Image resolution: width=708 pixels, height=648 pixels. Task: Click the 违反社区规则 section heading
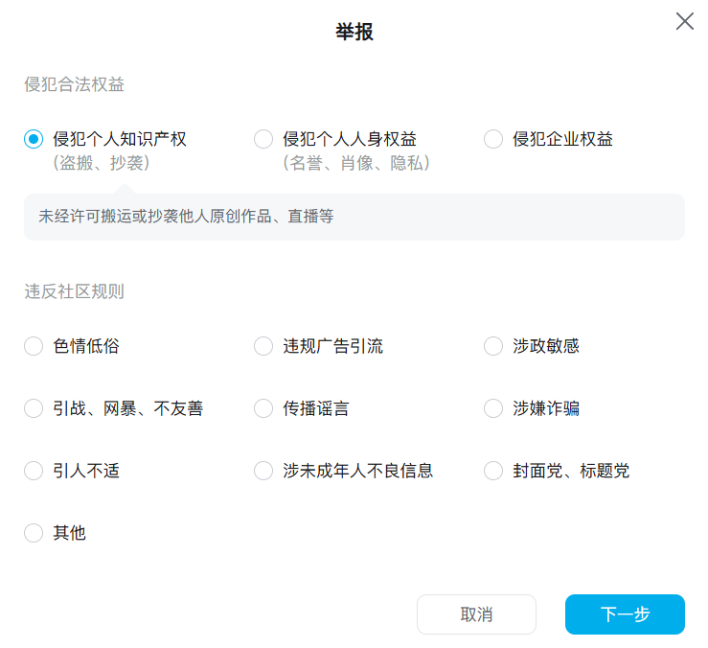[75, 291]
